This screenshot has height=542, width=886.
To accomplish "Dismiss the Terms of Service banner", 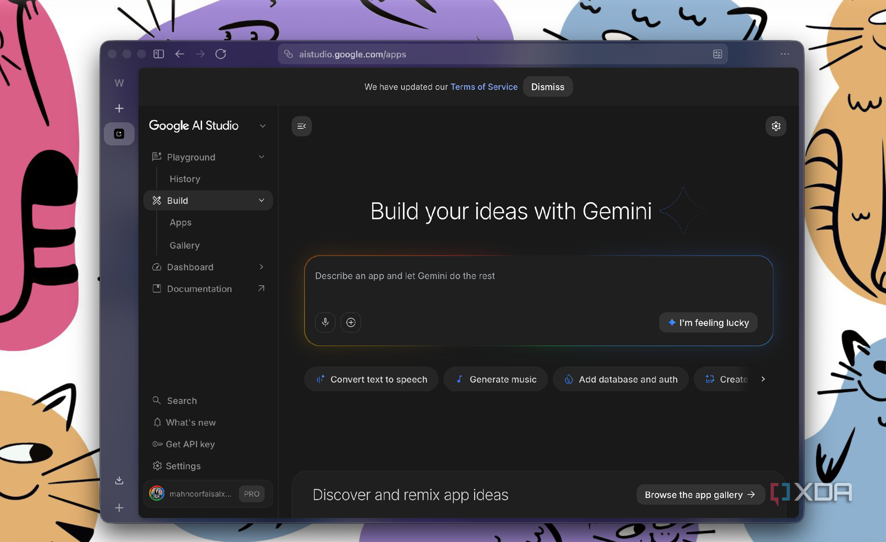I will [x=548, y=87].
